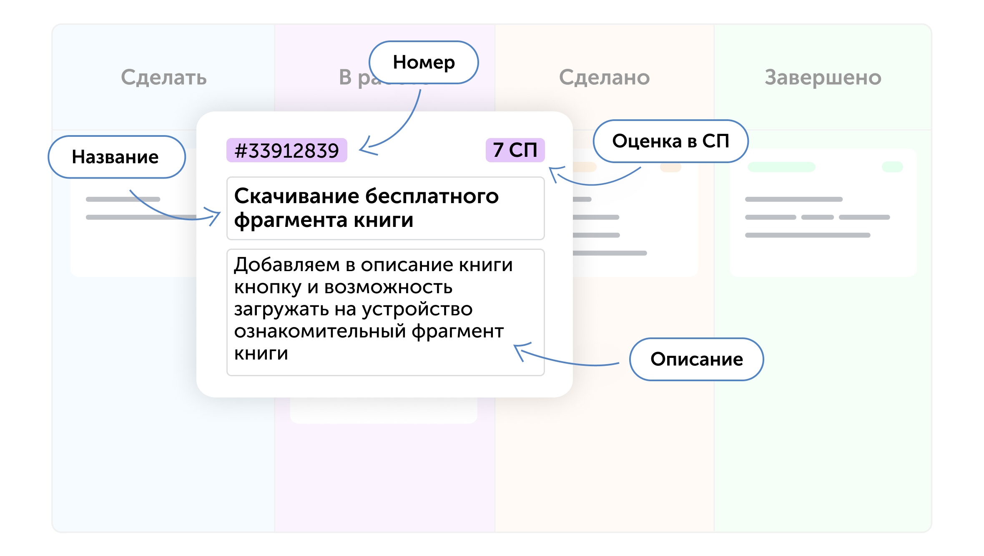The height and width of the screenshot is (556, 984).
Task: Click the description text field of the card
Action: 385,312
